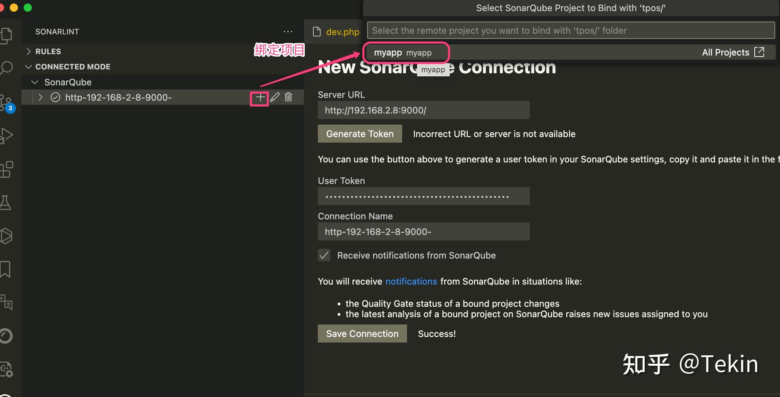
Task: Select the myapp project in bind dialog
Action: 402,52
